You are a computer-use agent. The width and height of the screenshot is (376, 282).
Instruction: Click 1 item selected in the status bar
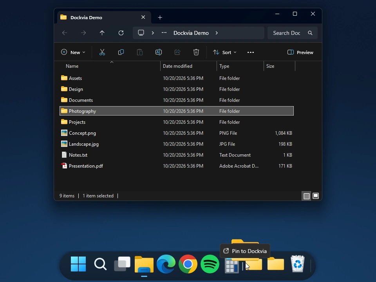pyautogui.click(x=98, y=196)
